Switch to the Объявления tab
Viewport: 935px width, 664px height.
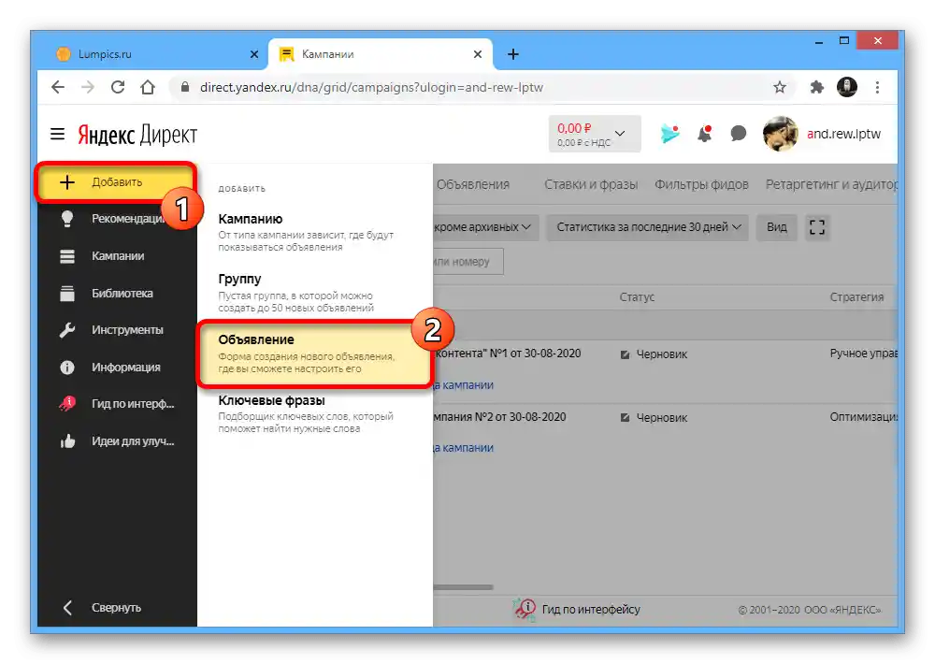(x=473, y=184)
